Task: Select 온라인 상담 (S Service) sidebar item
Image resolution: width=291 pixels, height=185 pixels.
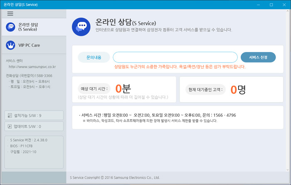Action: [34, 27]
